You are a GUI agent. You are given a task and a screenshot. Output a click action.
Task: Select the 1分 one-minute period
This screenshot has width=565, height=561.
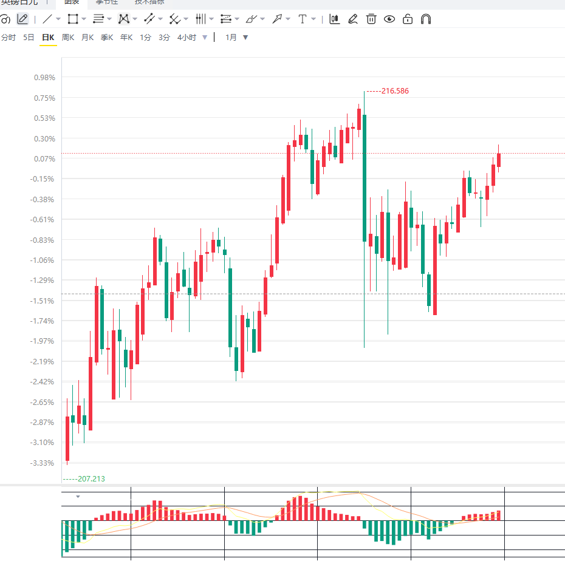click(146, 38)
